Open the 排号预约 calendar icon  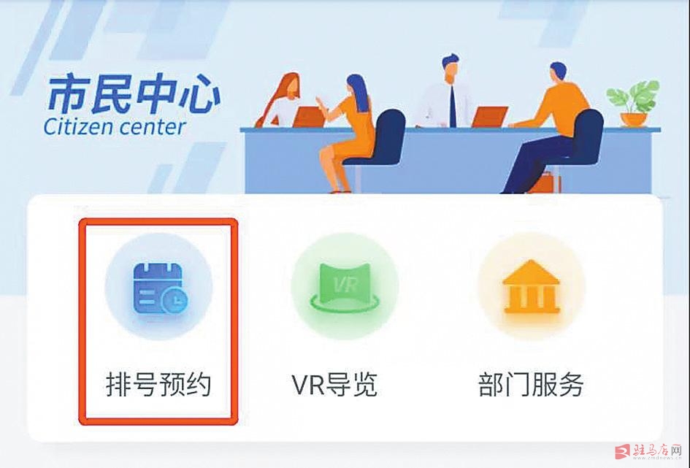[x=159, y=288]
